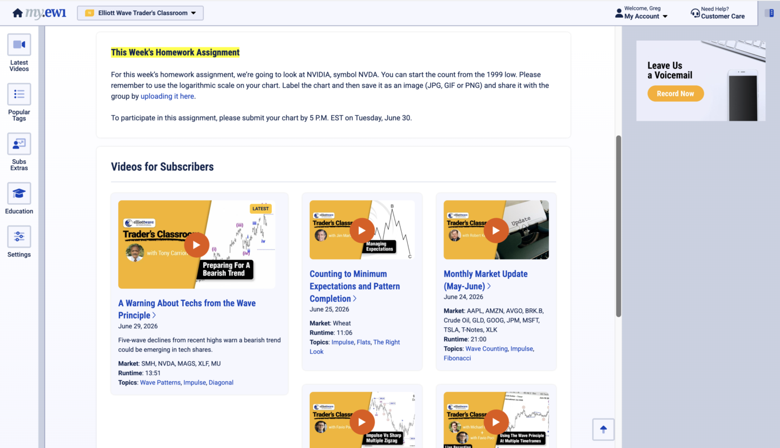780x448 pixels.
Task: Click the 'Runtime: 11:06' text
Action: point(330,333)
